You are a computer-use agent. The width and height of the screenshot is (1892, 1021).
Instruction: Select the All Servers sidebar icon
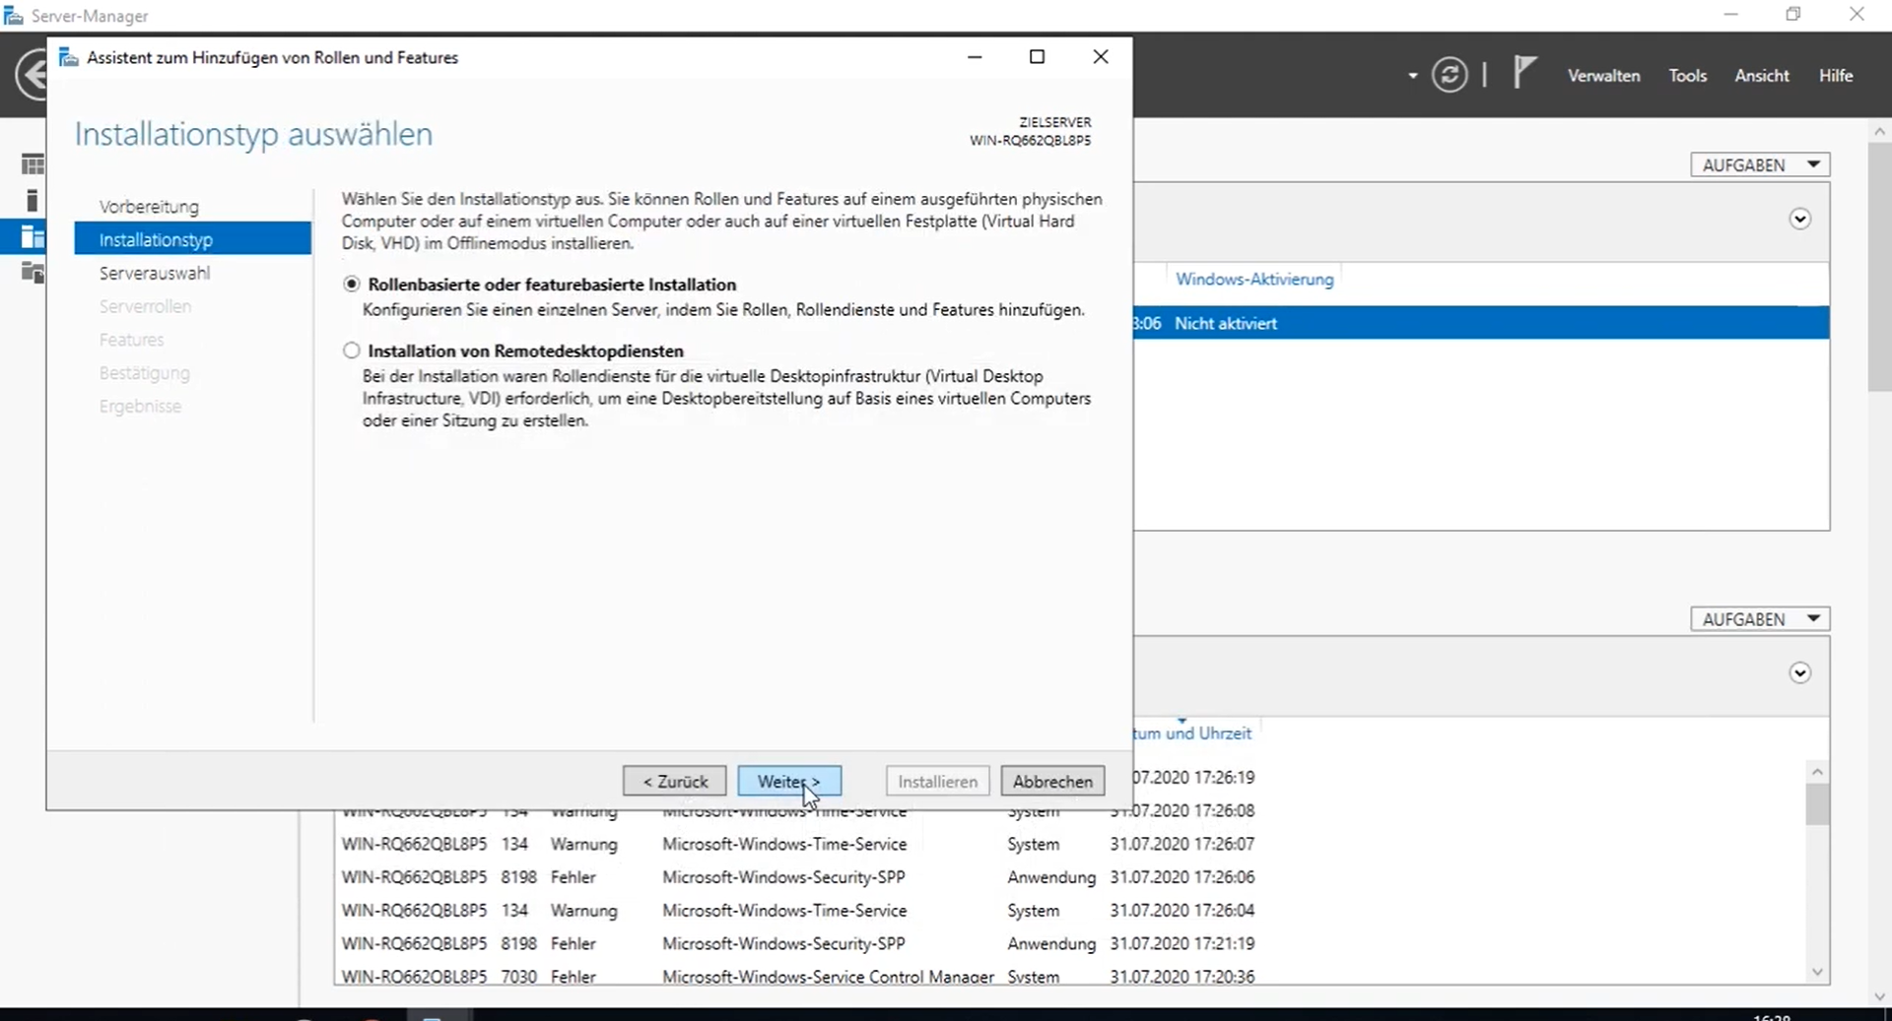coord(33,236)
